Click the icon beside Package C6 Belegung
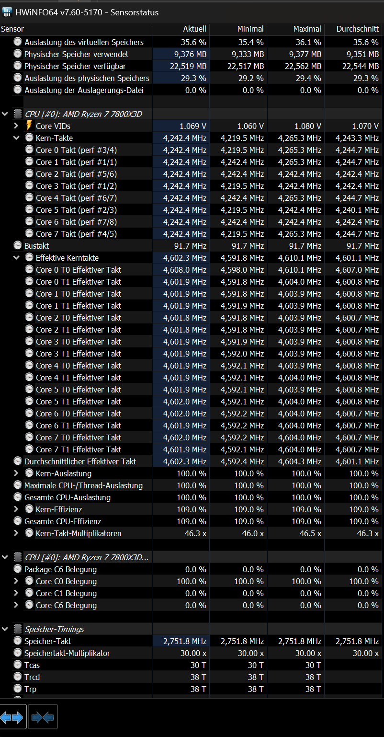Viewport: 384px width, 737px height. click(x=18, y=569)
